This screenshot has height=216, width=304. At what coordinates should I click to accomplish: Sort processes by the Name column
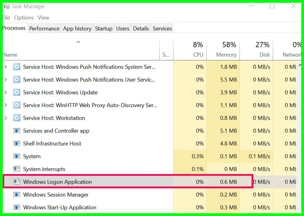point(81,50)
